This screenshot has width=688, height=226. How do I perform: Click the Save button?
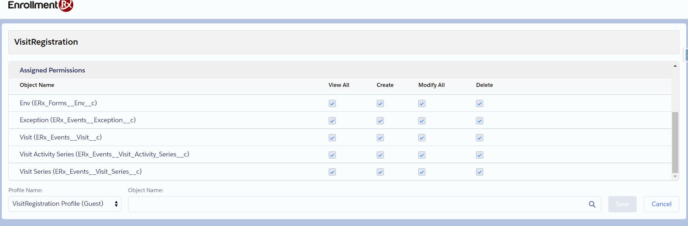(x=622, y=204)
